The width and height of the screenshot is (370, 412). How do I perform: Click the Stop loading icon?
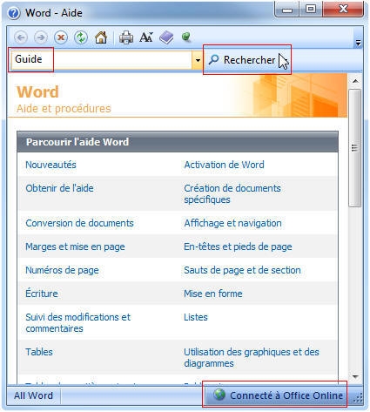(61, 37)
